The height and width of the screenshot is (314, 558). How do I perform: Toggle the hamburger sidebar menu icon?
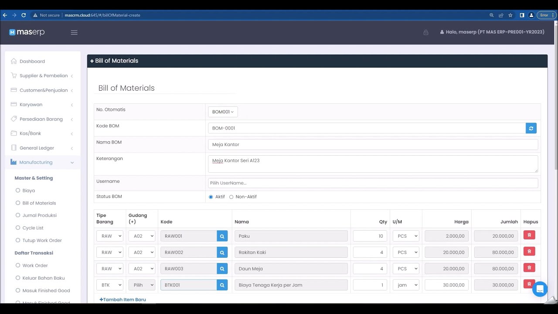[74, 32]
